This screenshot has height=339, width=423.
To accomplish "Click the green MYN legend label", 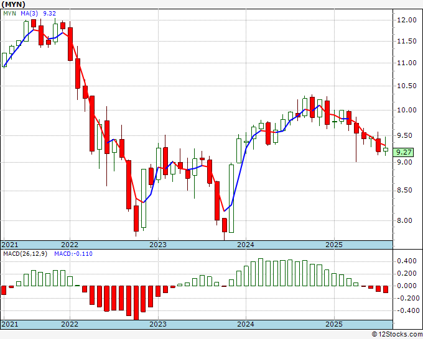I will [10, 14].
